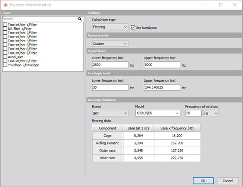Viewport: 243px width, 187px height.
Task: Check Time int/der 5/Filter channel
Action: click(5, 45)
